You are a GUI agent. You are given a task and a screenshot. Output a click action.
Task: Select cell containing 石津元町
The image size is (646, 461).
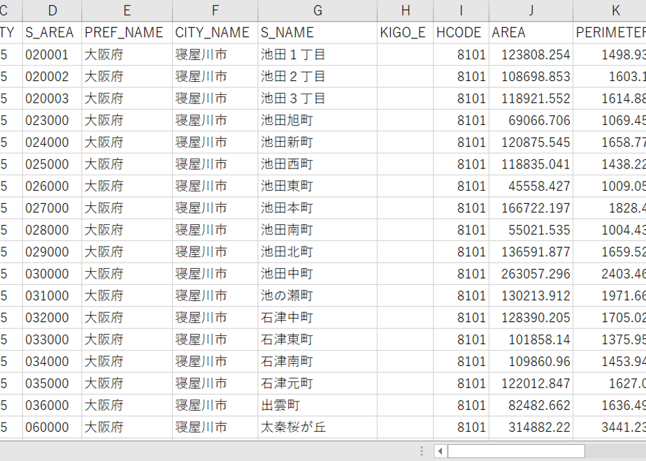click(x=317, y=383)
